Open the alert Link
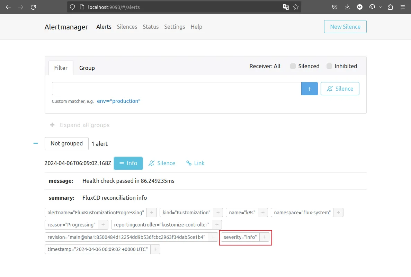 coord(195,163)
